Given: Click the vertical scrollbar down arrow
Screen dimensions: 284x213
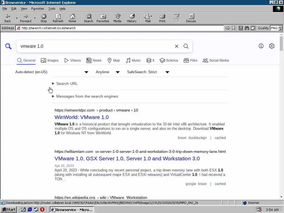Looking at the screenshot, I should click(x=281, y=197).
